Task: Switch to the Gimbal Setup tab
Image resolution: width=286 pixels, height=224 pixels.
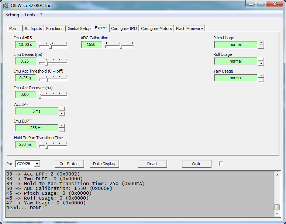Action: (x=79, y=29)
